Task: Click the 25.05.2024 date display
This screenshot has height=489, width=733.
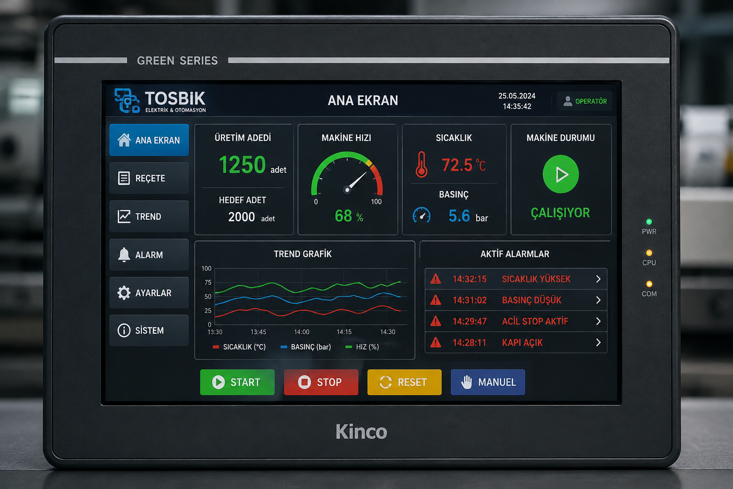Action: point(517,96)
